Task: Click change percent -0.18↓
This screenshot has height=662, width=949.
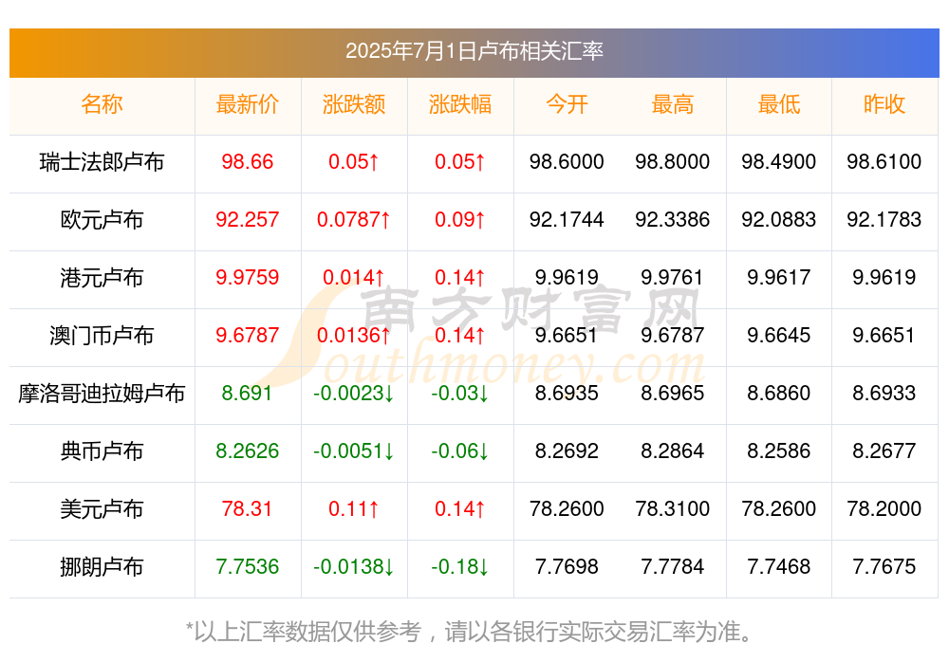Action: pyautogui.click(x=460, y=567)
